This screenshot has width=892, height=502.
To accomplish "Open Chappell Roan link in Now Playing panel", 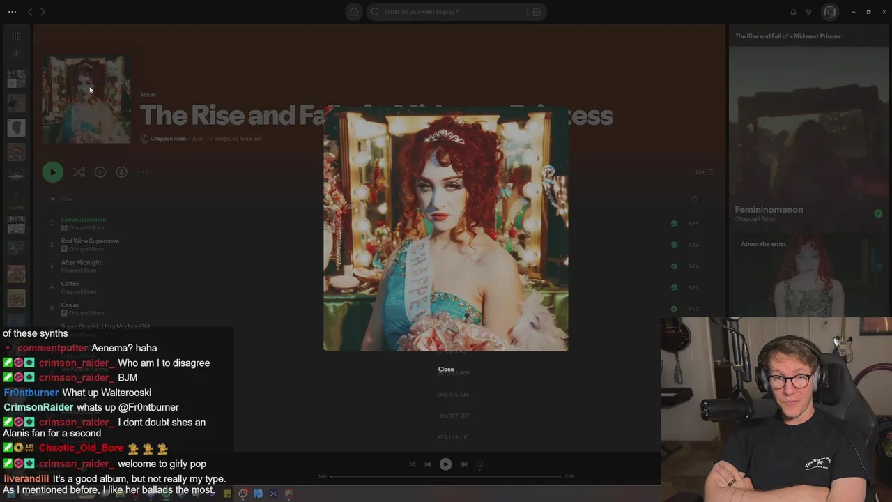I will (754, 220).
